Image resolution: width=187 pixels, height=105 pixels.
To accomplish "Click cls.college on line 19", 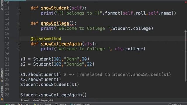I will tap(129, 49).
